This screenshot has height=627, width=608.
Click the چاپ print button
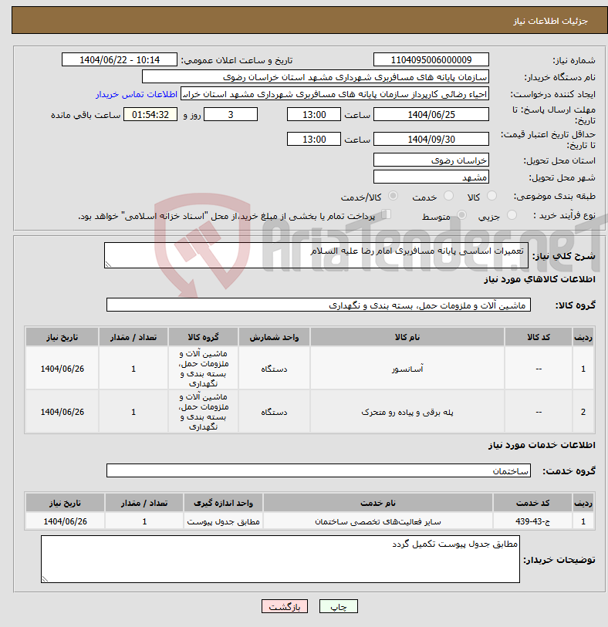click(339, 606)
